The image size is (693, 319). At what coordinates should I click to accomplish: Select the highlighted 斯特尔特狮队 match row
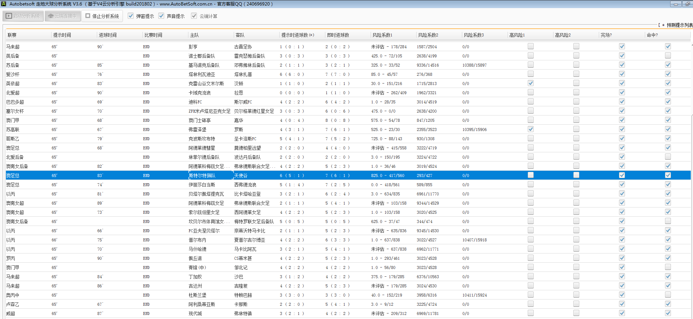click(202, 176)
